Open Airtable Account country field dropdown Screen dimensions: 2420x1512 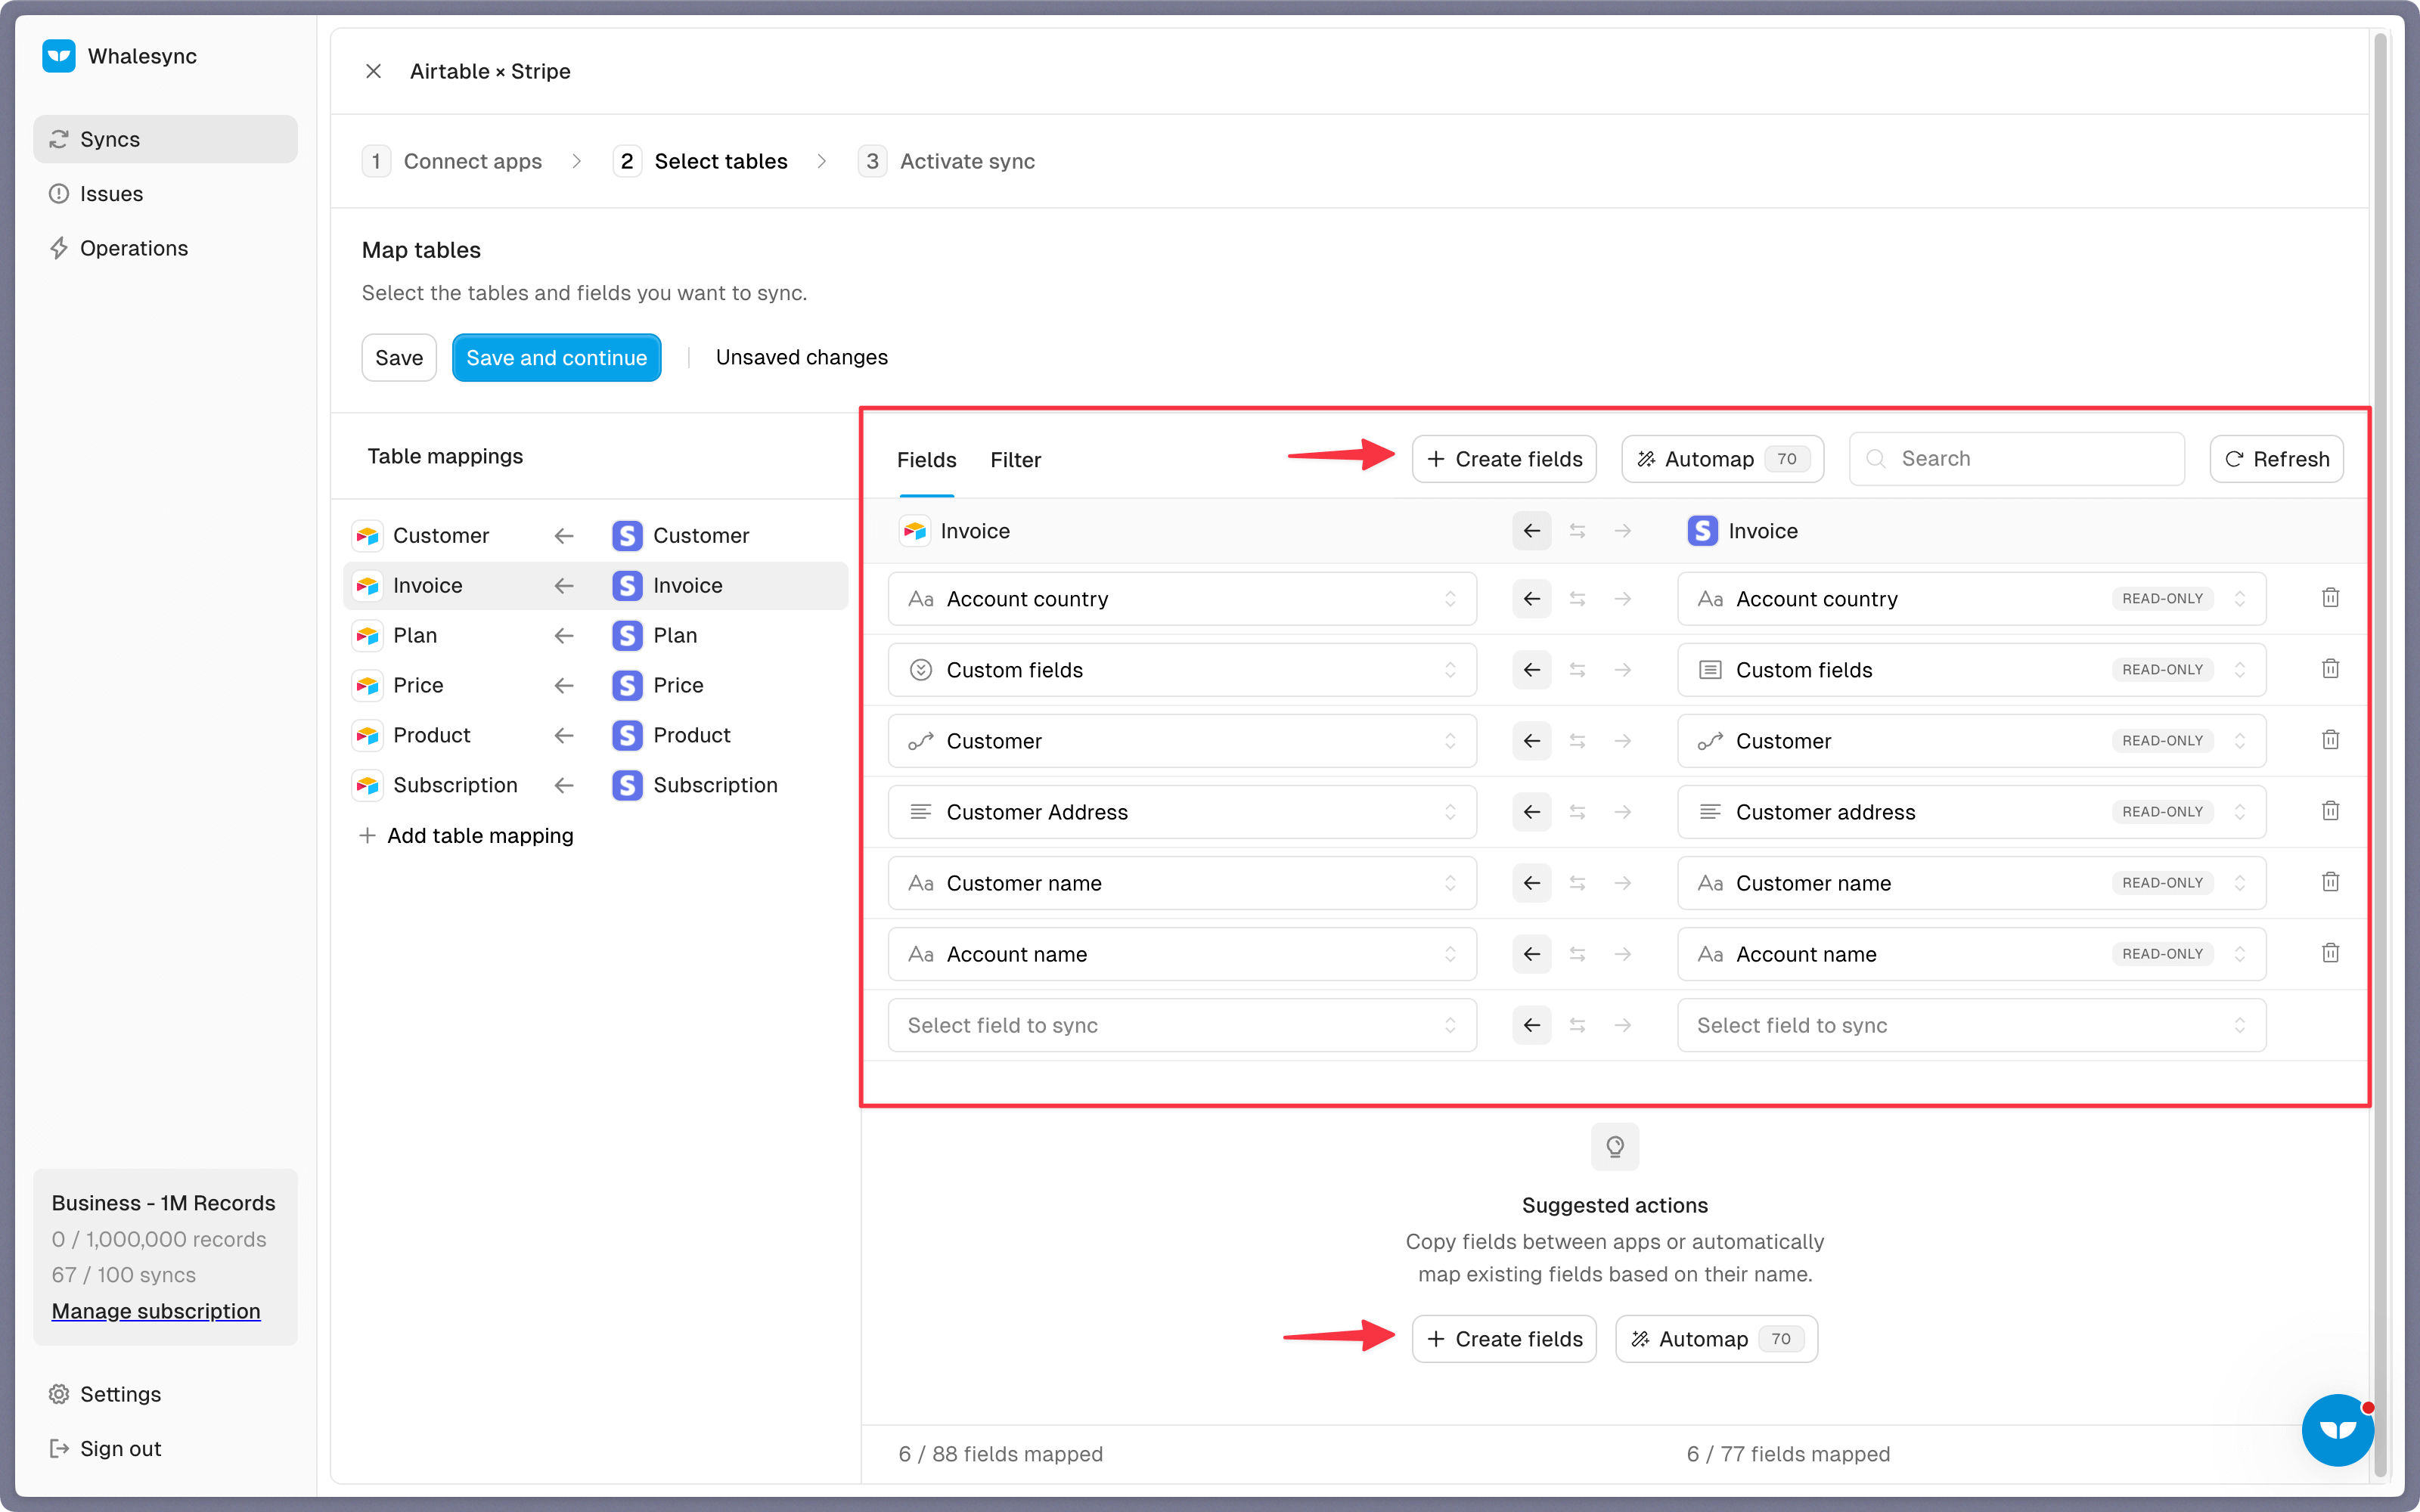[x=1182, y=599]
